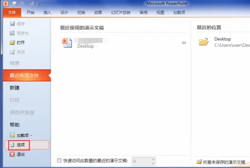Open the Desktop recent location
Viewport: 250px width, 168px height.
pos(222,39)
